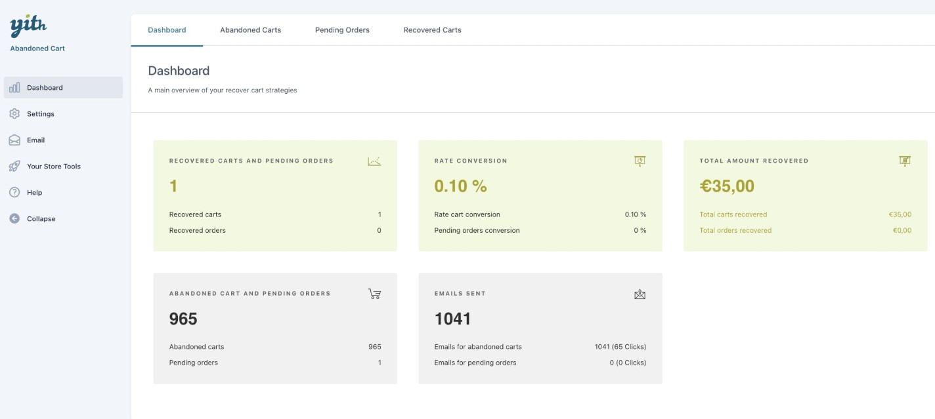Select the Dashboard tab
935x419 pixels.
pos(167,30)
